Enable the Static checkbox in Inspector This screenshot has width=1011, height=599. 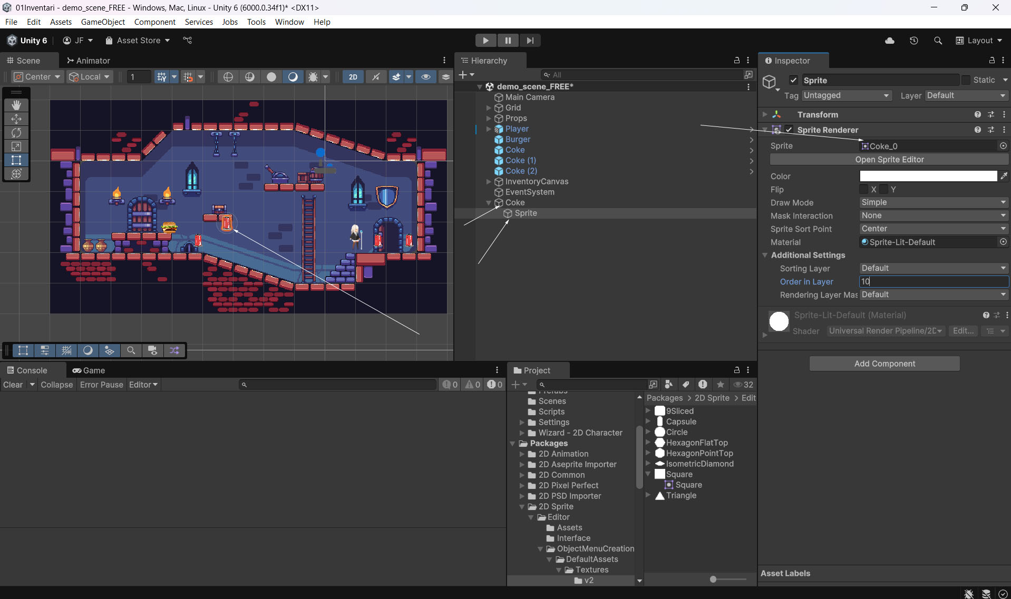966,80
